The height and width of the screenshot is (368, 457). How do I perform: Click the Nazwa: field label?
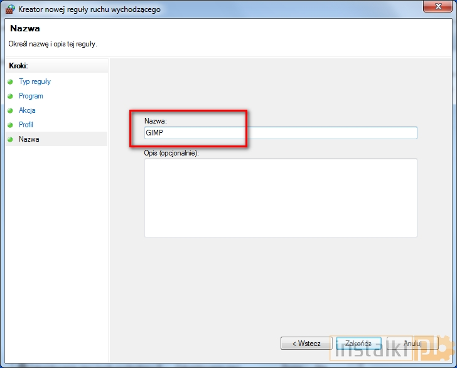pyautogui.click(x=156, y=121)
